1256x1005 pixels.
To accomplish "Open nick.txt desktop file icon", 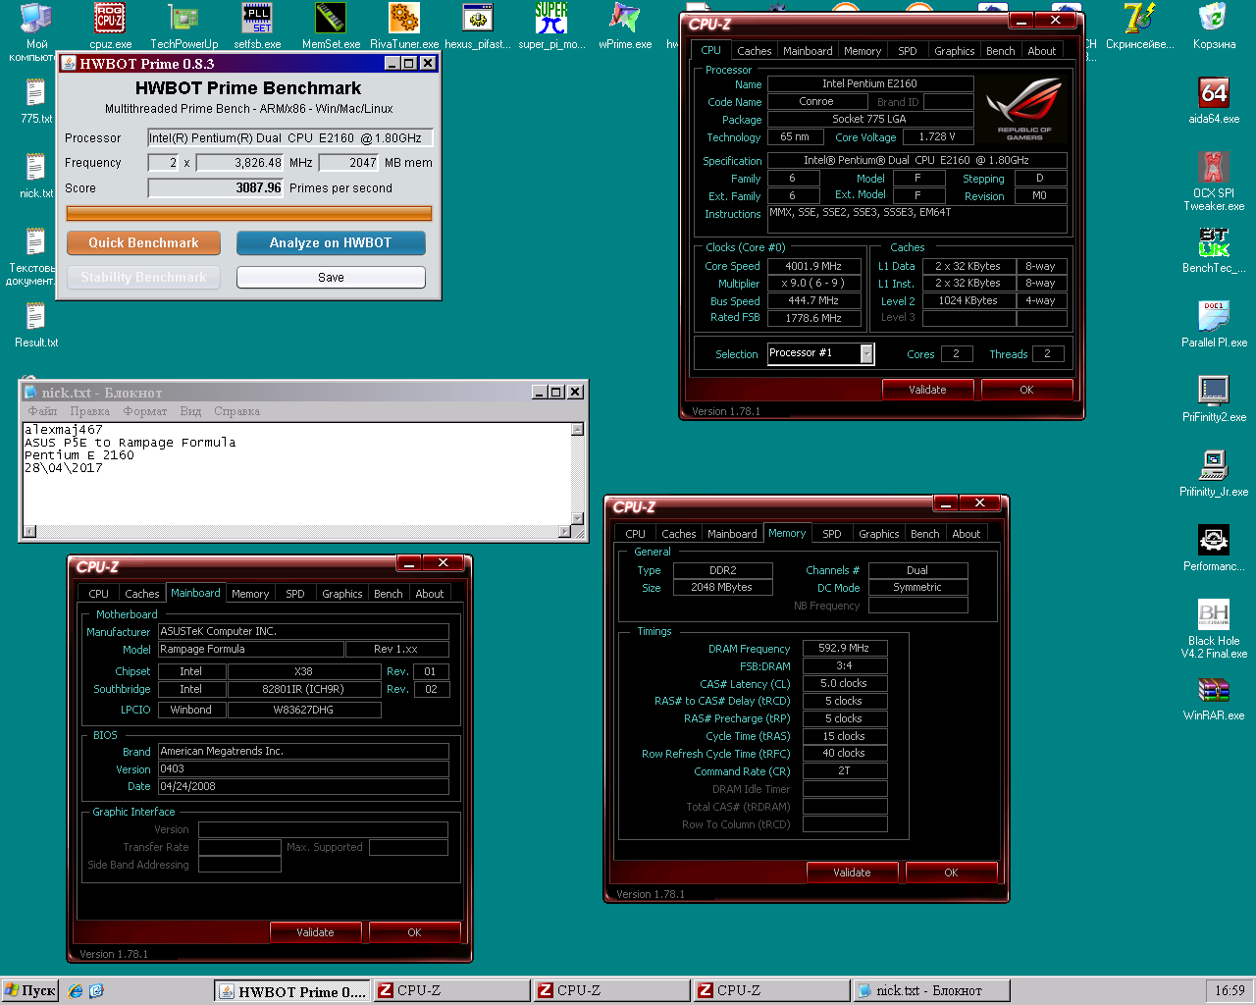I will pyautogui.click(x=36, y=176).
